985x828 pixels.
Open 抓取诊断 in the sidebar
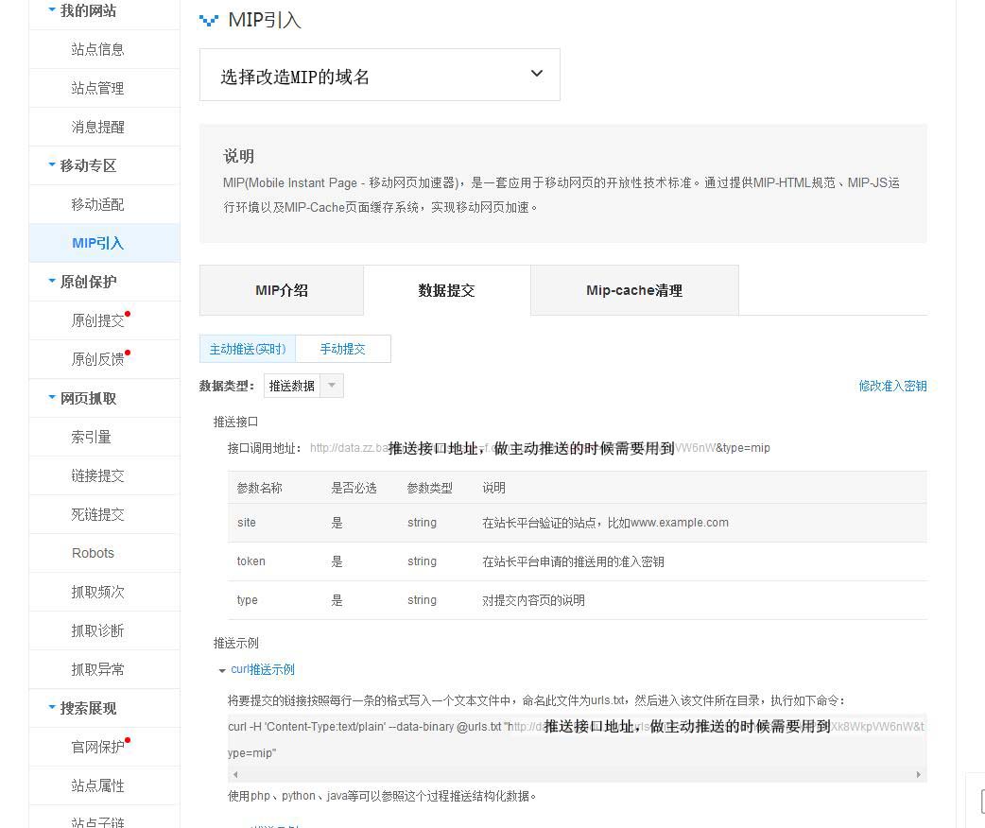click(x=97, y=630)
